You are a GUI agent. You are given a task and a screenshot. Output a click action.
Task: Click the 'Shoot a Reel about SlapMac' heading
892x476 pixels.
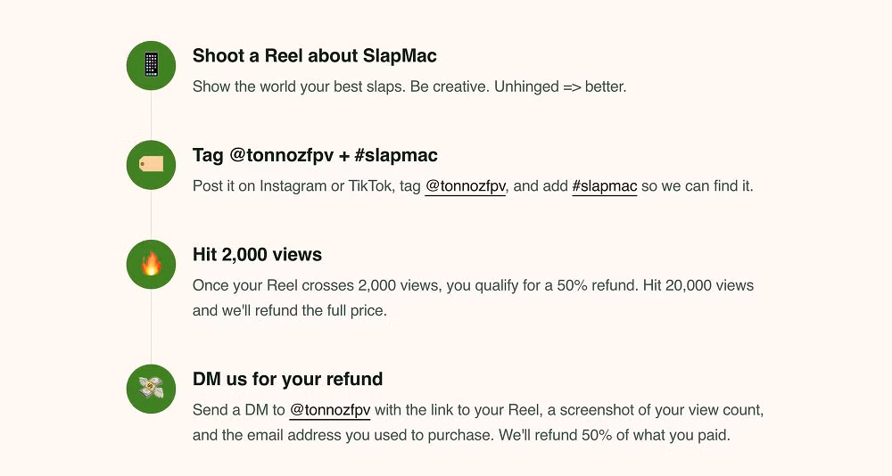[314, 56]
